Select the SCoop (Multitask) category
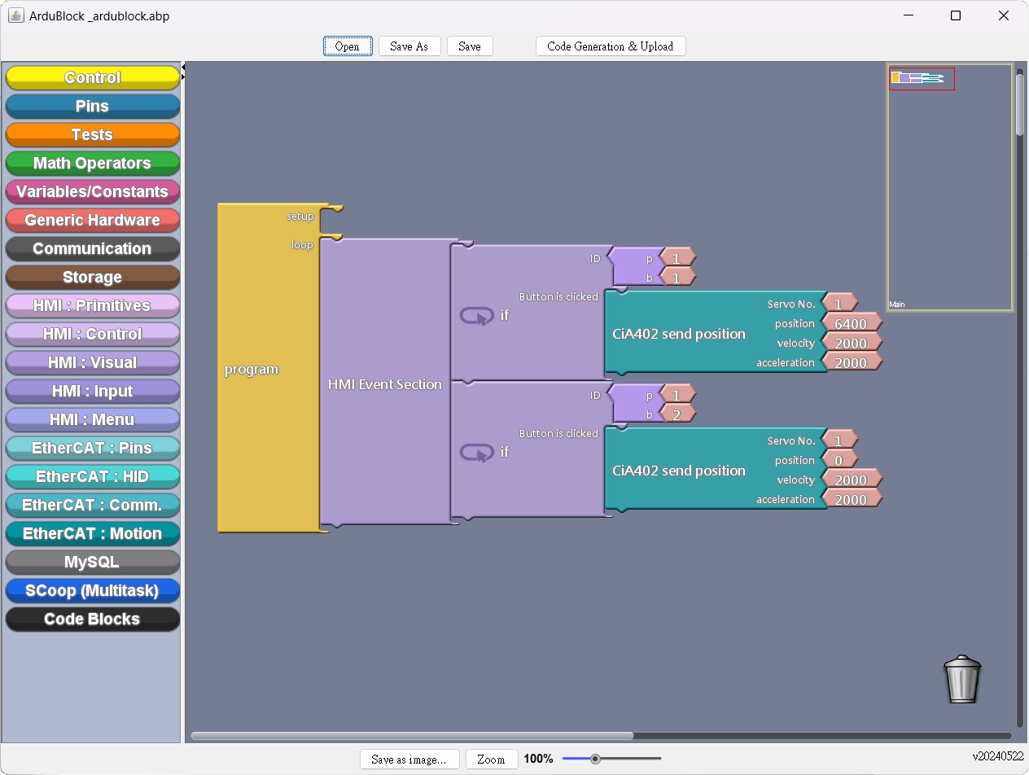 tap(92, 590)
